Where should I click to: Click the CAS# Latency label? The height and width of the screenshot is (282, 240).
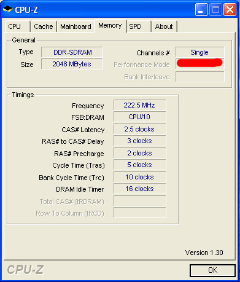tap(83, 130)
